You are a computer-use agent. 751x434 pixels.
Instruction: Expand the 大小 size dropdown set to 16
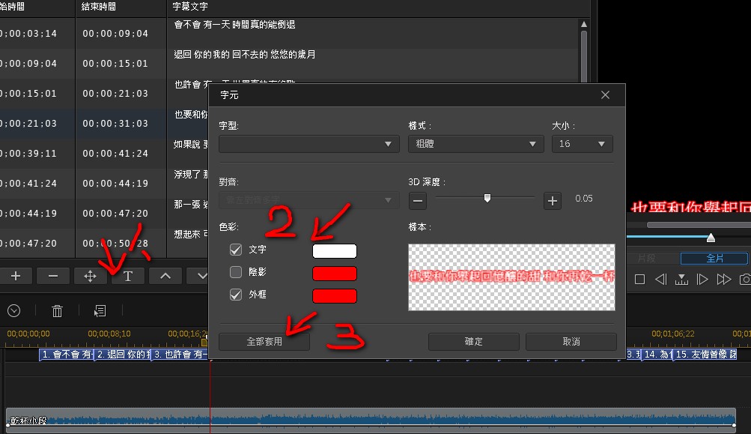point(582,144)
